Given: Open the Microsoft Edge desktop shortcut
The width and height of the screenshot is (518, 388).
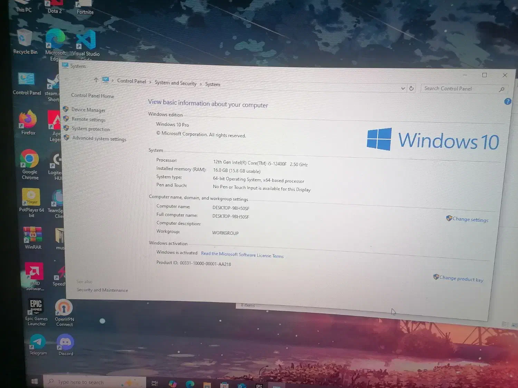Looking at the screenshot, I should pyautogui.click(x=55, y=44).
